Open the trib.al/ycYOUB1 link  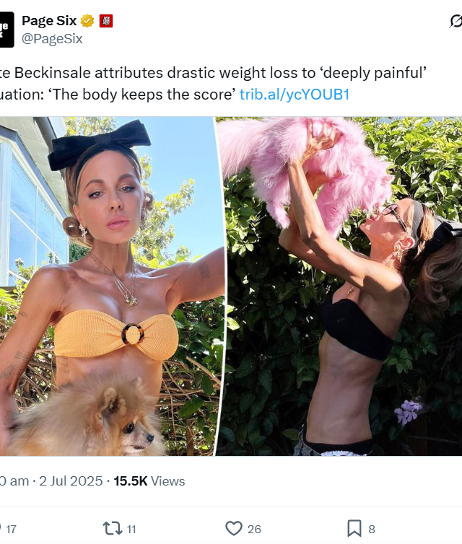coord(295,95)
